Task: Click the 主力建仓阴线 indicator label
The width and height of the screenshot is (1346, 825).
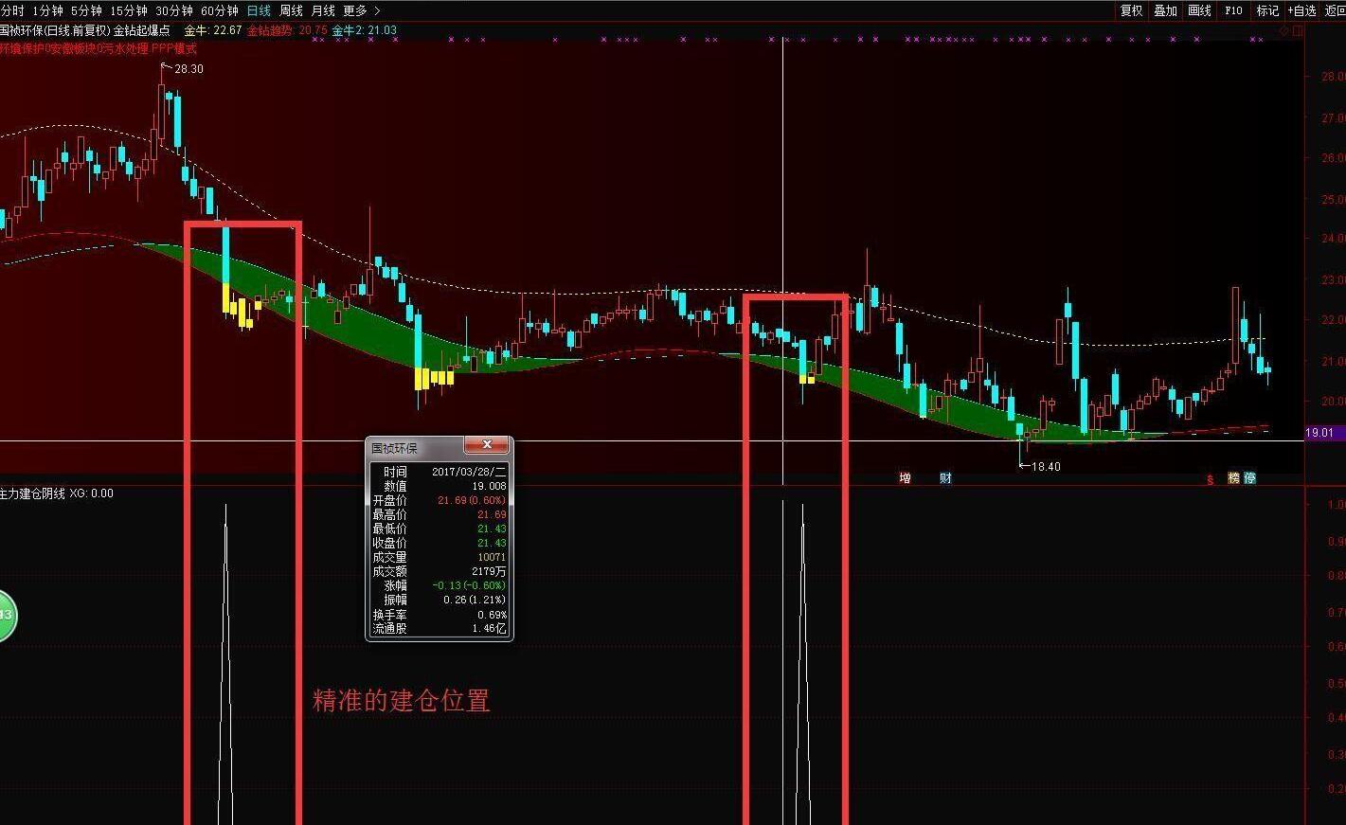Action: click(32, 493)
